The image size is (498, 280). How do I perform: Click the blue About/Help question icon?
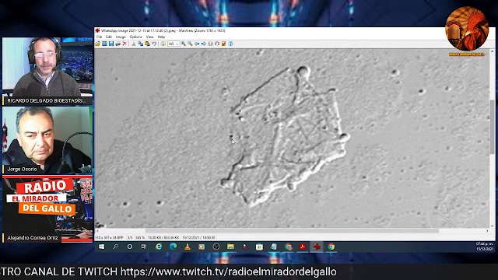pyautogui.click(x=230, y=44)
